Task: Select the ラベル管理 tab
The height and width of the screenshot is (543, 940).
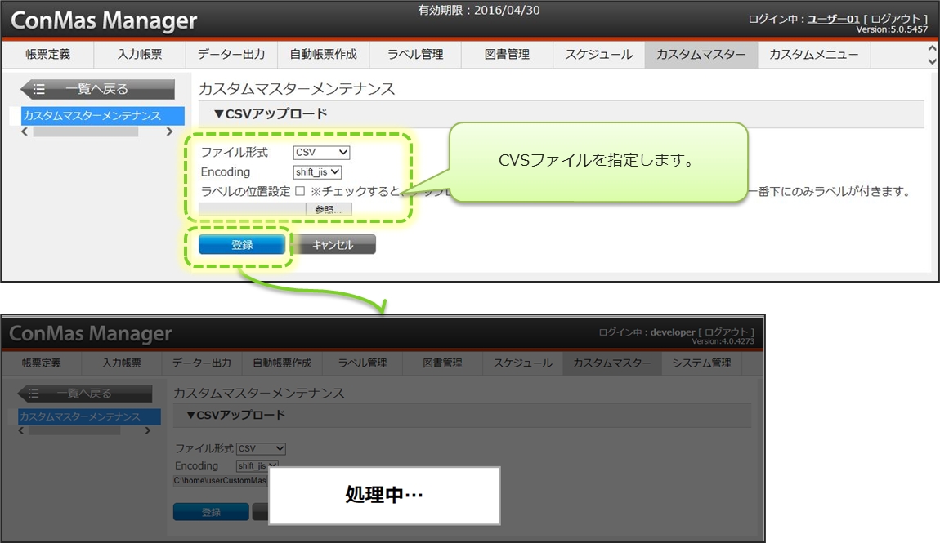Action: (415, 55)
